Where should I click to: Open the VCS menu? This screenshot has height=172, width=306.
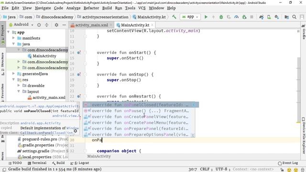tap(142, 8)
